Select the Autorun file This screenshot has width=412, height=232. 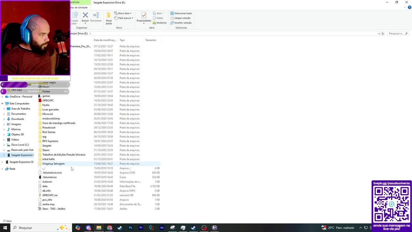point(47,182)
